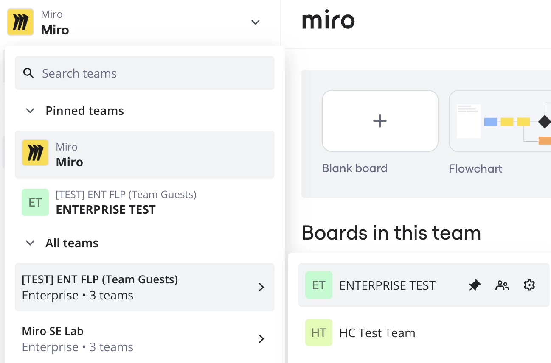Open ENTERPRISE TEST team settings gear

(529, 285)
